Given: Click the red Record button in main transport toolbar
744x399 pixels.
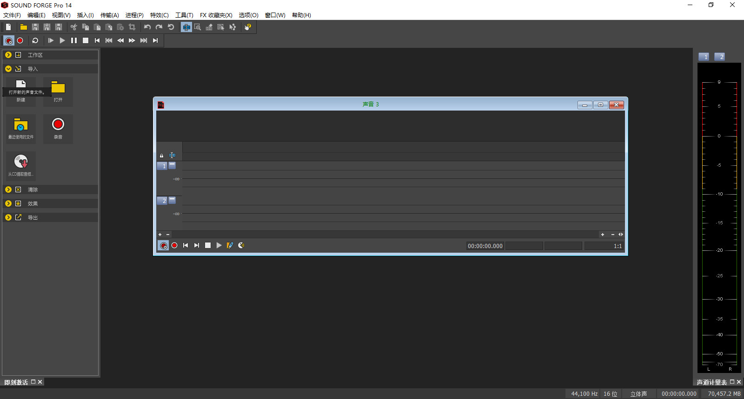Looking at the screenshot, I should point(20,40).
